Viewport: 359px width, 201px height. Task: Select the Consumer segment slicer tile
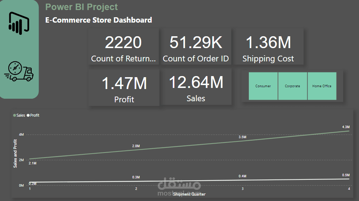click(263, 86)
